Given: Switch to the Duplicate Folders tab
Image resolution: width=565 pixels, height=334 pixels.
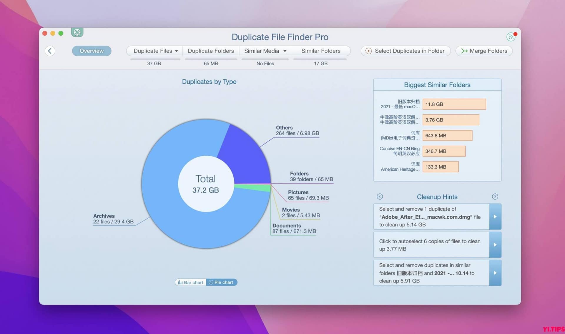Looking at the screenshot, I should pyautogui.click(x=211, y=51).
